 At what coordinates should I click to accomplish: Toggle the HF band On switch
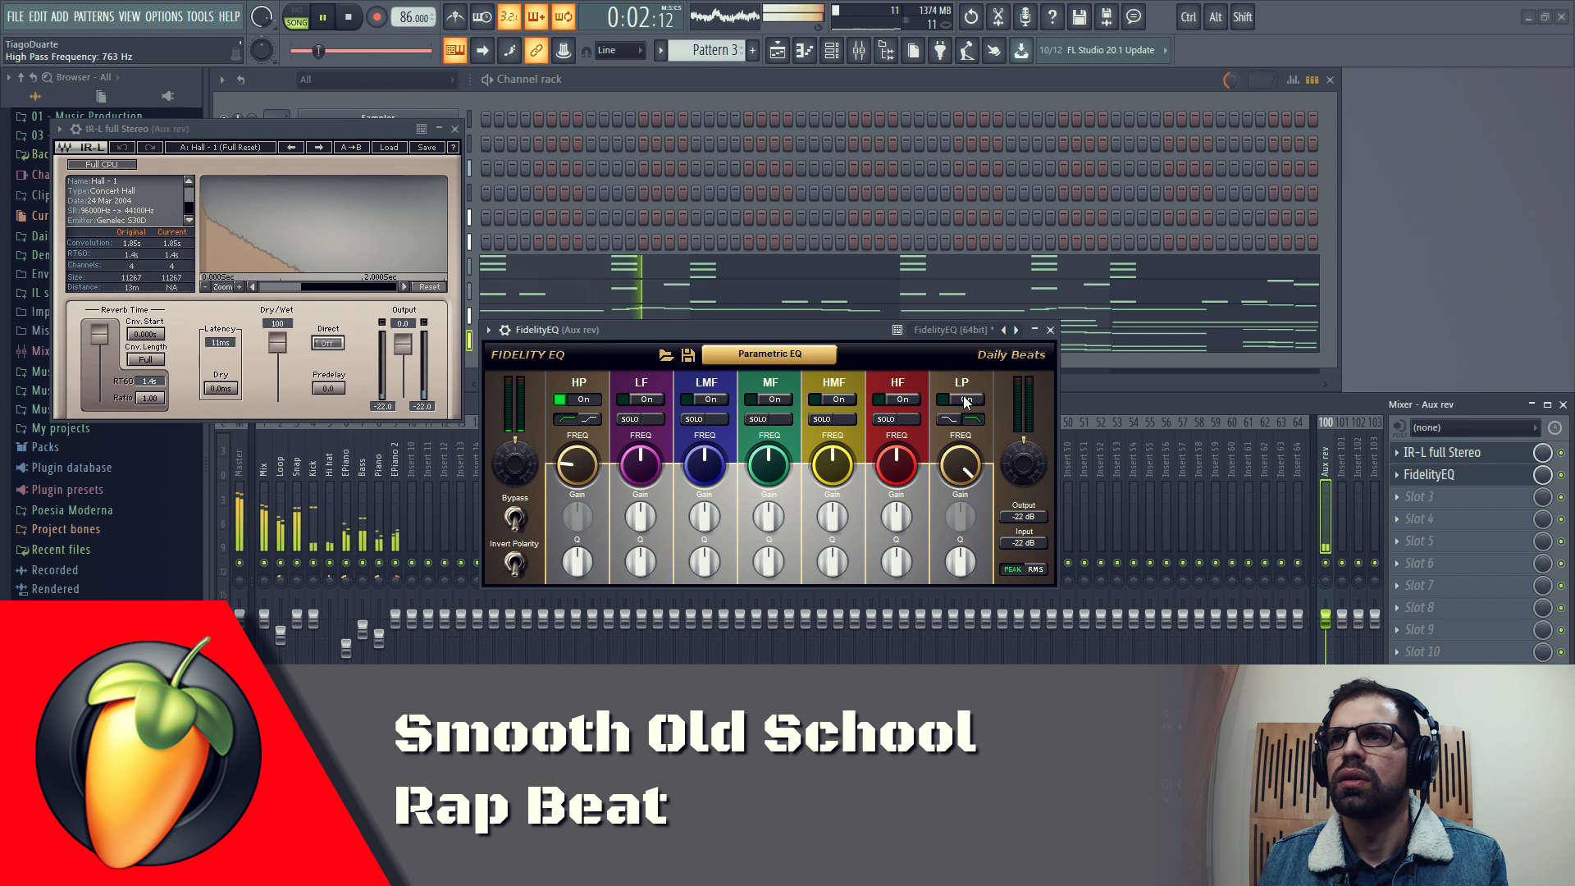click(x=897, y=400)
